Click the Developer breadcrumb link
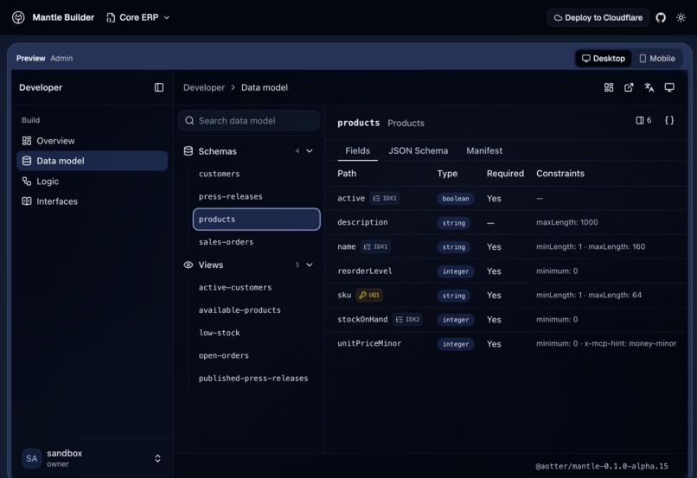 [x=204, y=87]
